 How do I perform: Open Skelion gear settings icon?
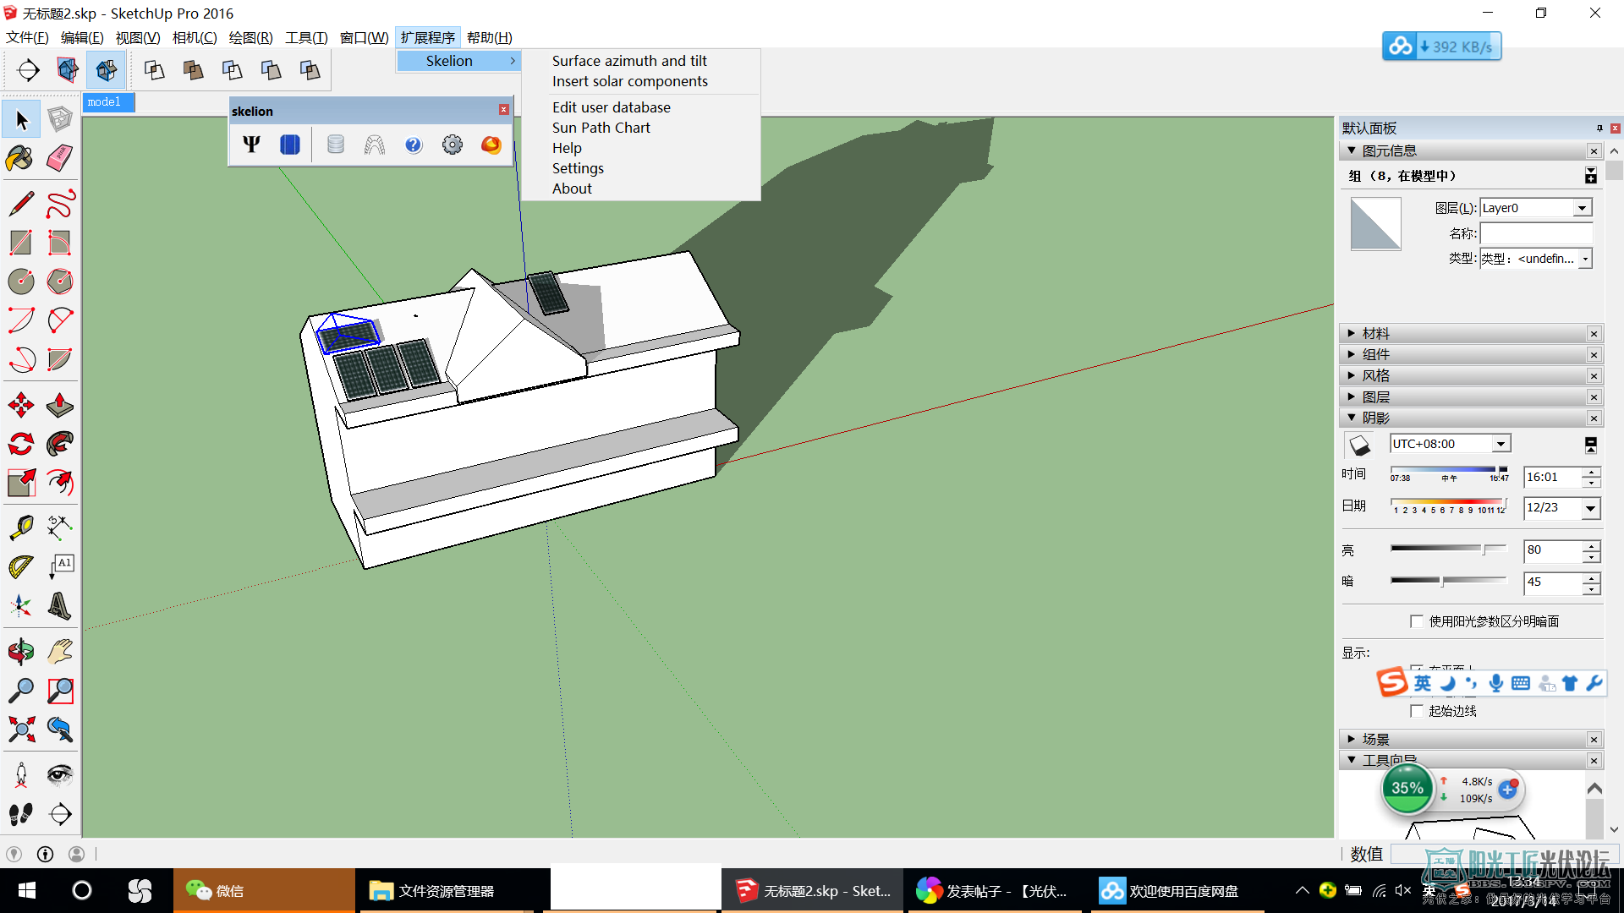[453, 145]
